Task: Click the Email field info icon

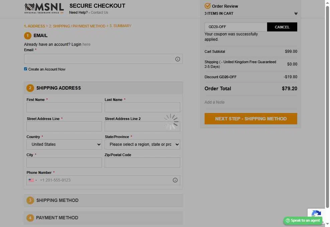Action: pyautogui.click(x=178, y=59)
